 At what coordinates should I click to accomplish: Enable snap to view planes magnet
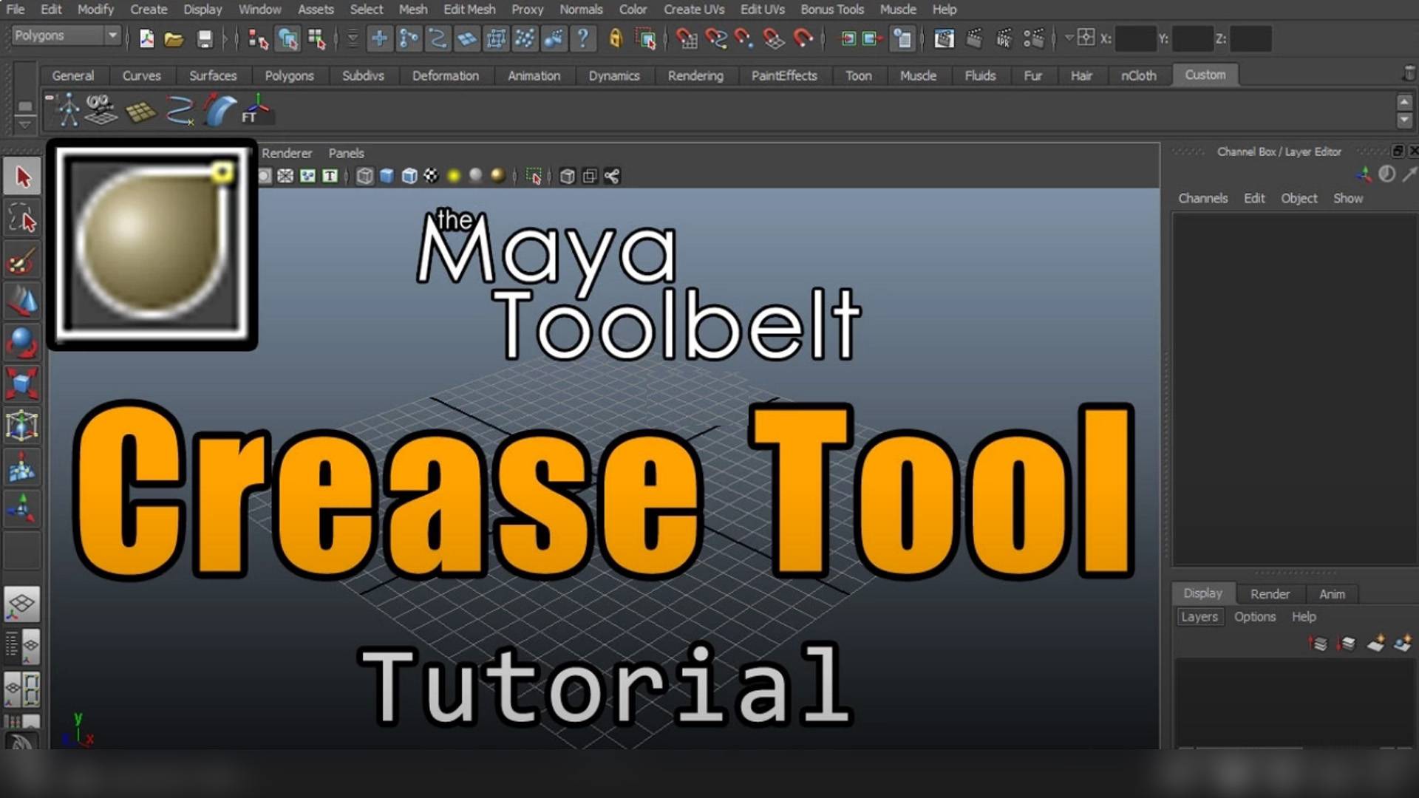point(774,38)
